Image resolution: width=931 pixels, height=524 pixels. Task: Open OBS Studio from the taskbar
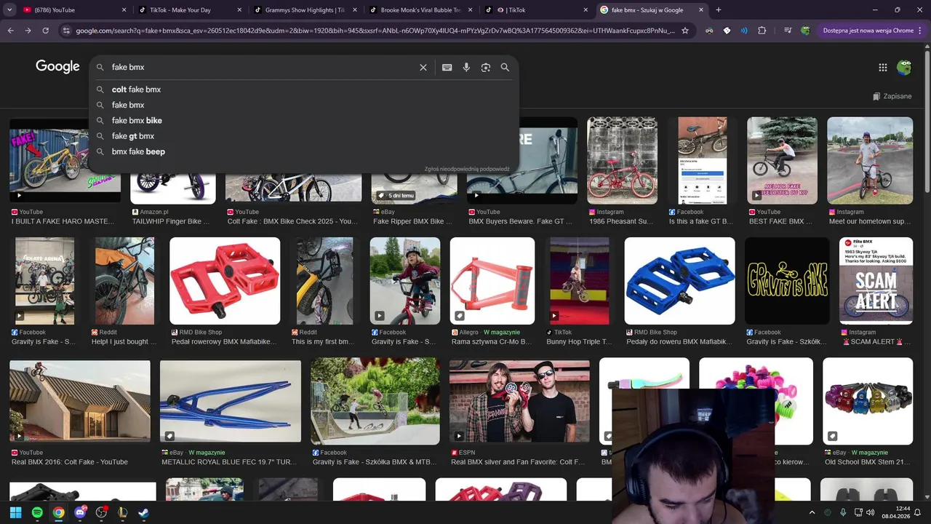(101, 512)
